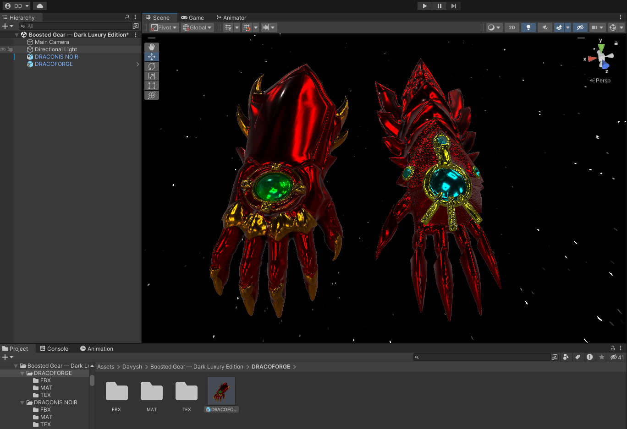Toggle scene lighting
Viewport: 627px width, 429px height.
(x=528, y=27)
